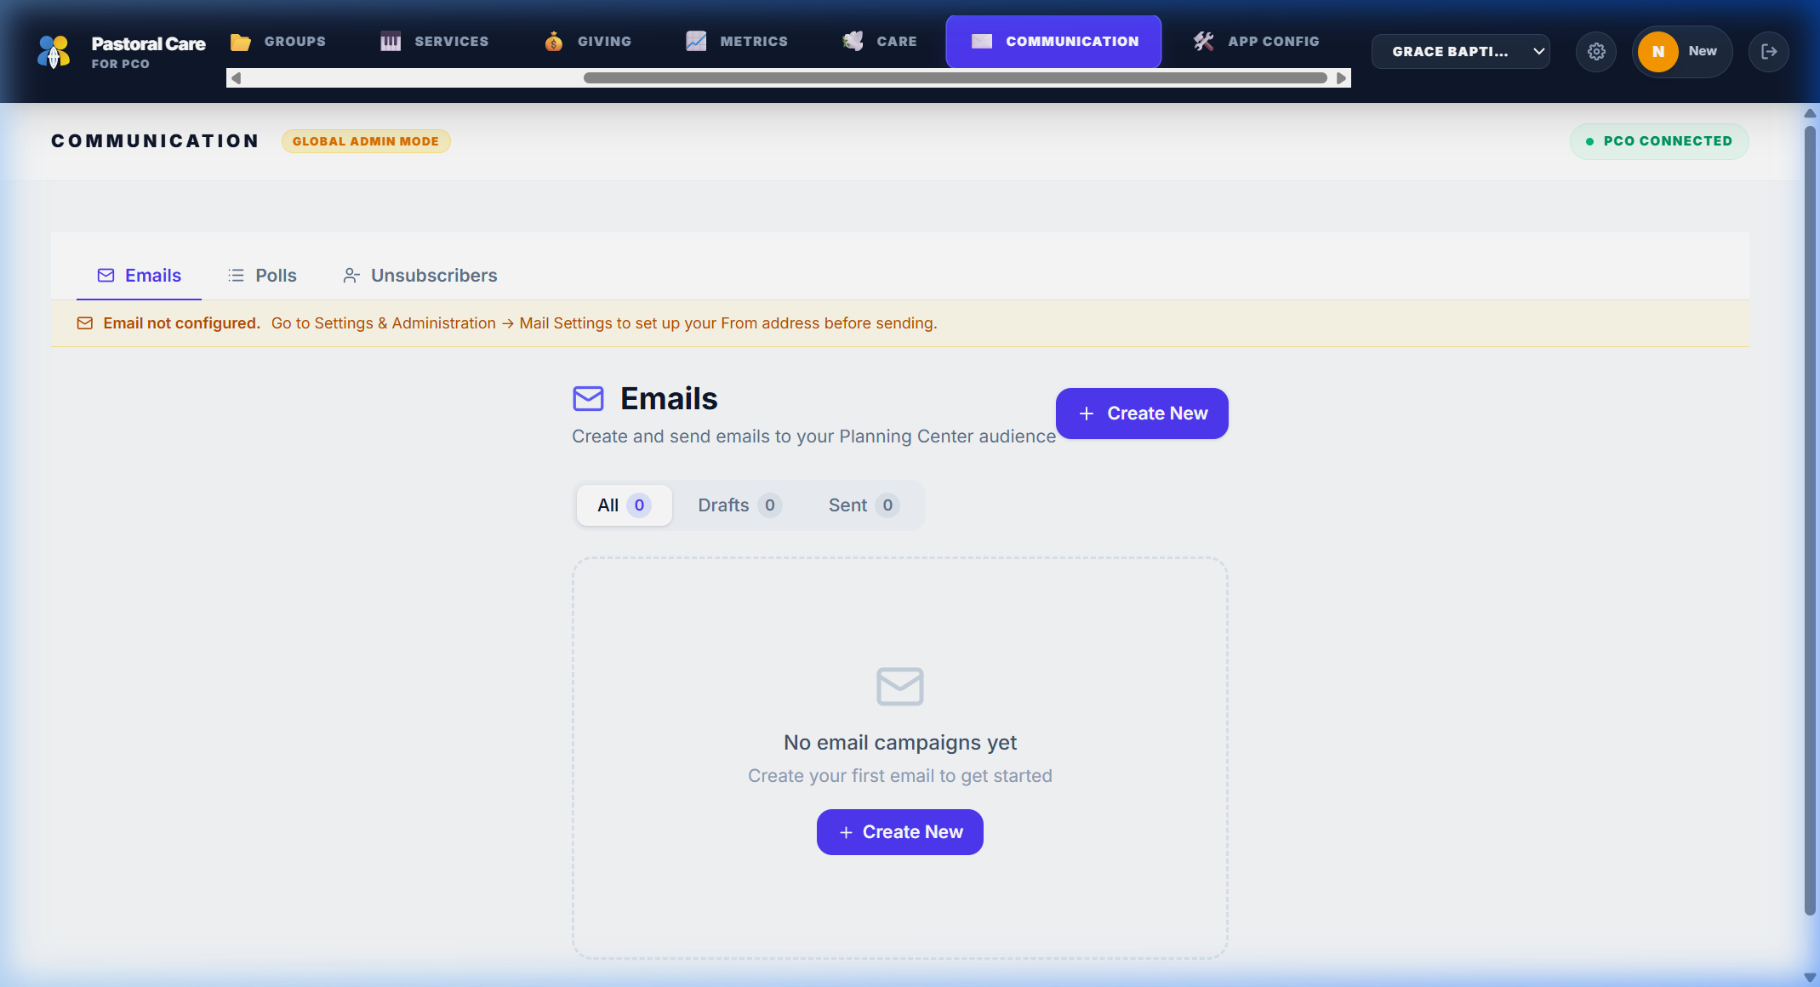The width and height of the screenshot is (1820, 987).
Task: Click the nav scroll right arrow
Action: pyautogui.click(x=1341, y=78)
